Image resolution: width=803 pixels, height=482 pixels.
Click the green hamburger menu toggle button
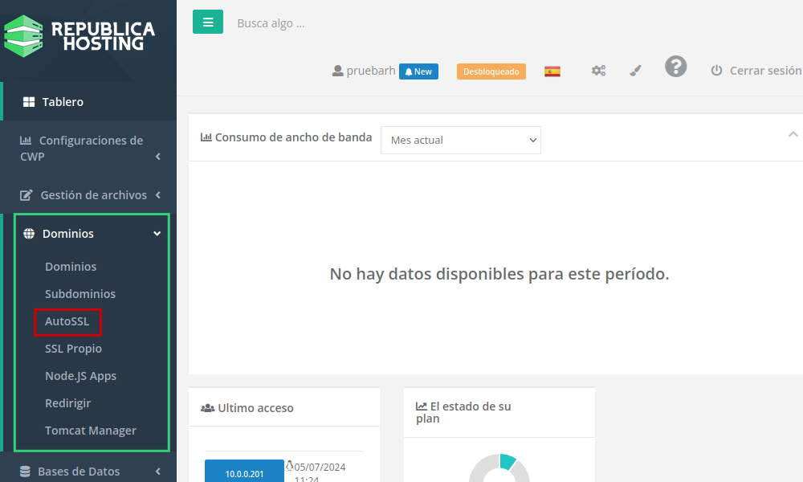(208, 22)
